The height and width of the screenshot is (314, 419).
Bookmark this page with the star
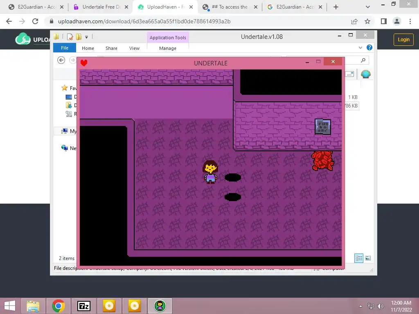coord(367,21)
